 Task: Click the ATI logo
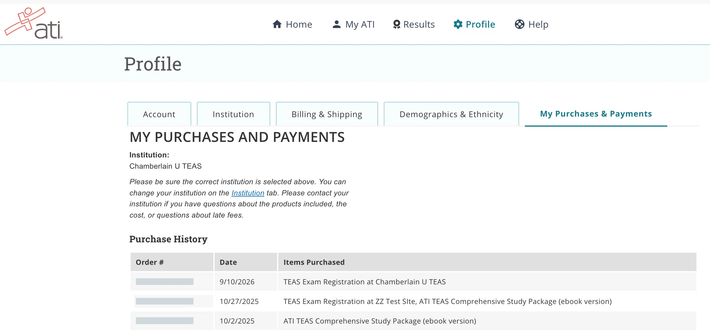point(33,23)
